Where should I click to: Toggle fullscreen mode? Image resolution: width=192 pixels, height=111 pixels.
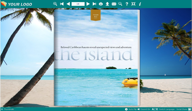coord(133,4)
